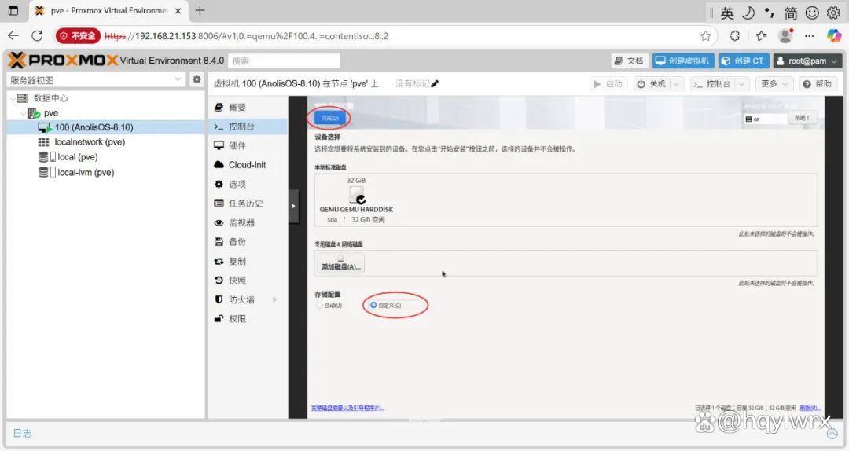The image size is (849, 451).
Task: Select local-lvm (pve) storage in tree
Action: pos(86,172)
